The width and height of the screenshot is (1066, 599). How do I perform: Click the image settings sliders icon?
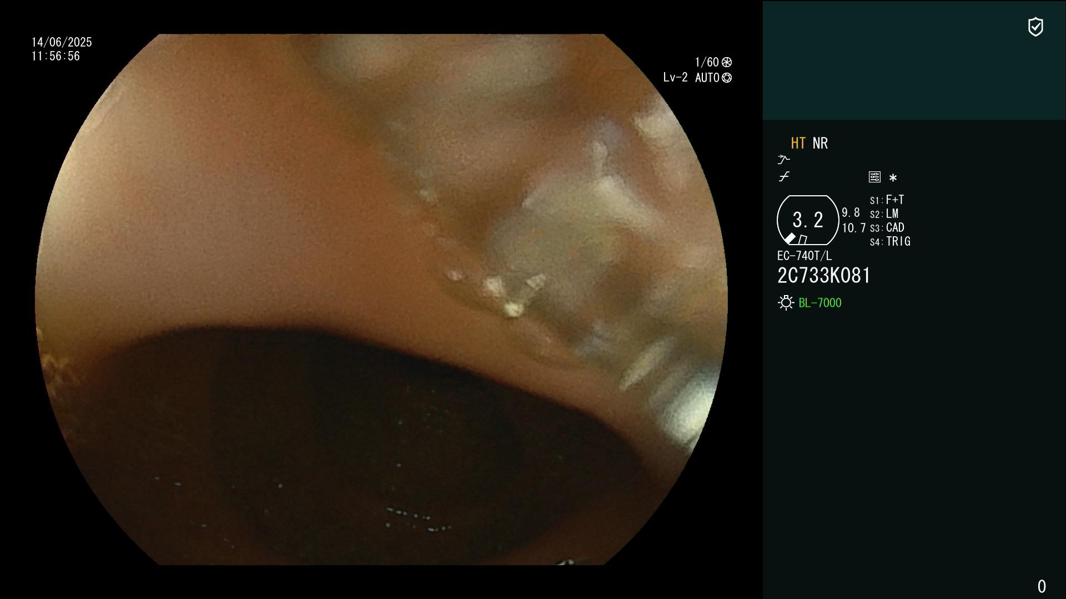[x=874, y=177]
